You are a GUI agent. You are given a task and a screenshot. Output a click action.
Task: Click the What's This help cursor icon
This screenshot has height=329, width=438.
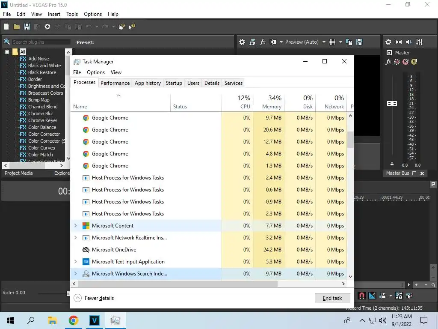[132, 27]
